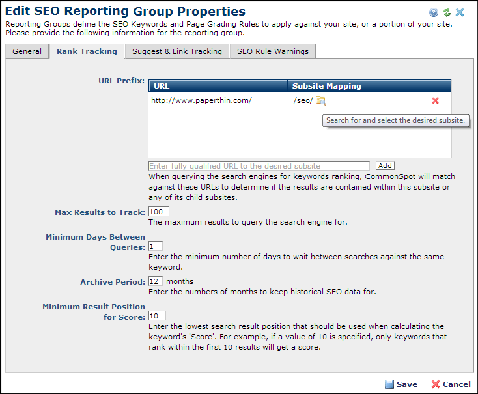
Task: Focus the Archive Period months field
Action: pyautogui.click(x=155, y=281)
